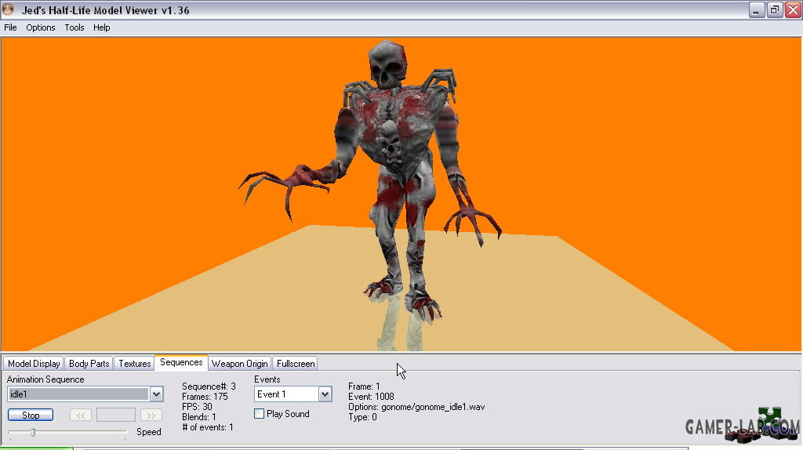This screenshot has height=450, width=803.
Task: Click the '# of events: 1' text
Action: [208, 427]
